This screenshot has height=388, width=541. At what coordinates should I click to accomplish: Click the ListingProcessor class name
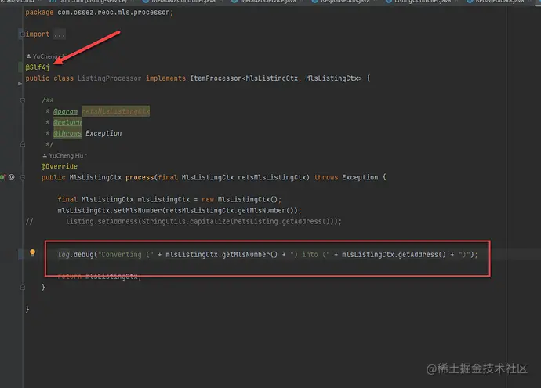pyautogui.click(x=109, y=78)
